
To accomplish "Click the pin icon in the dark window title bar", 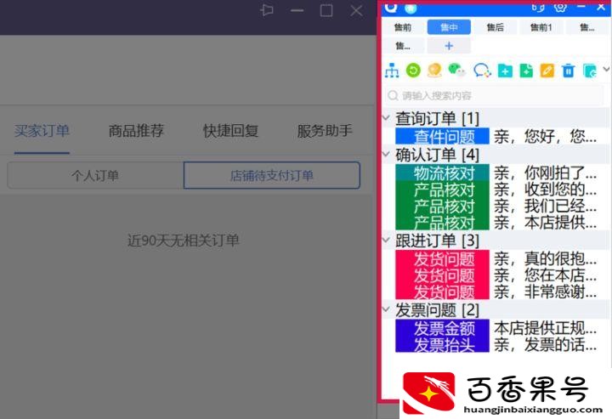I will point(267,10).
